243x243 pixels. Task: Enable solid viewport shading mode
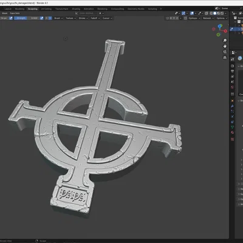(x=215, y=13)
